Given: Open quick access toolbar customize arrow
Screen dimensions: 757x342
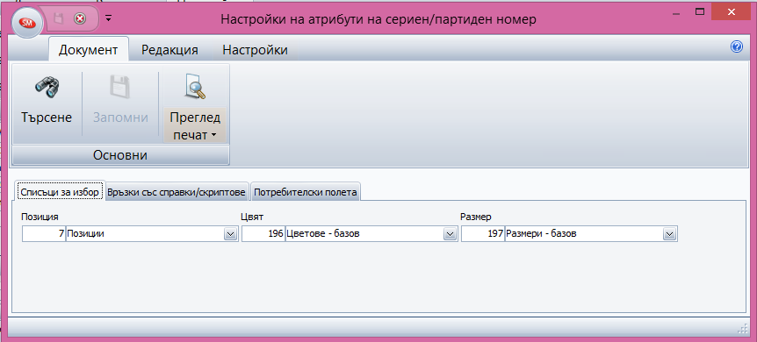Looking at the screenshot, I should point(108,18).
